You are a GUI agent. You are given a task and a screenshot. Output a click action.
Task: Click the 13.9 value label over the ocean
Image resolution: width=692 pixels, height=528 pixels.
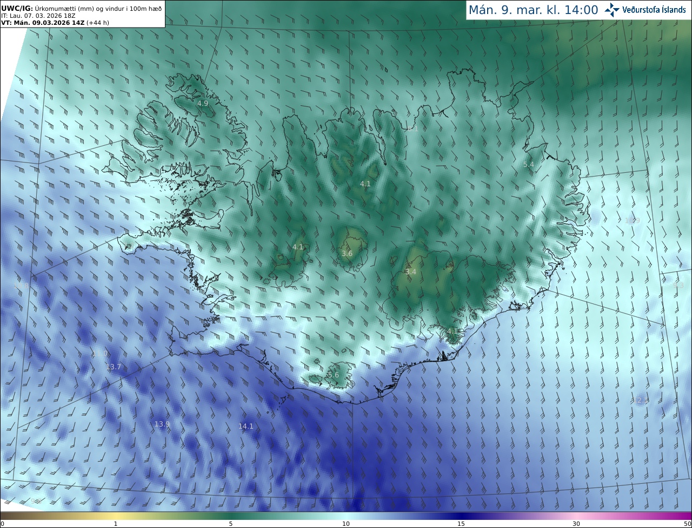[162, 424]
